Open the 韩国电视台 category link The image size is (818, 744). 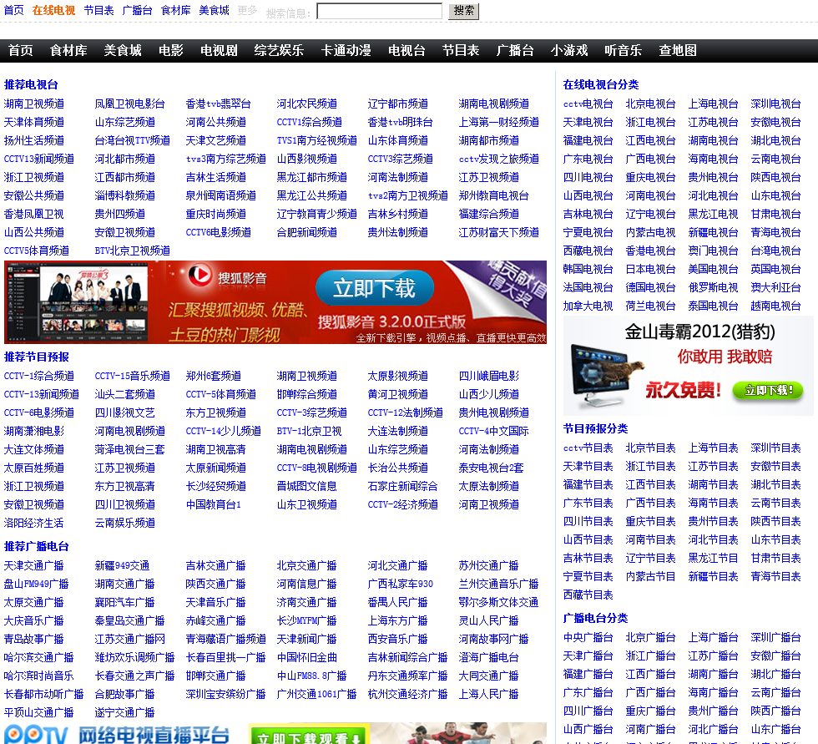[588, 269]
